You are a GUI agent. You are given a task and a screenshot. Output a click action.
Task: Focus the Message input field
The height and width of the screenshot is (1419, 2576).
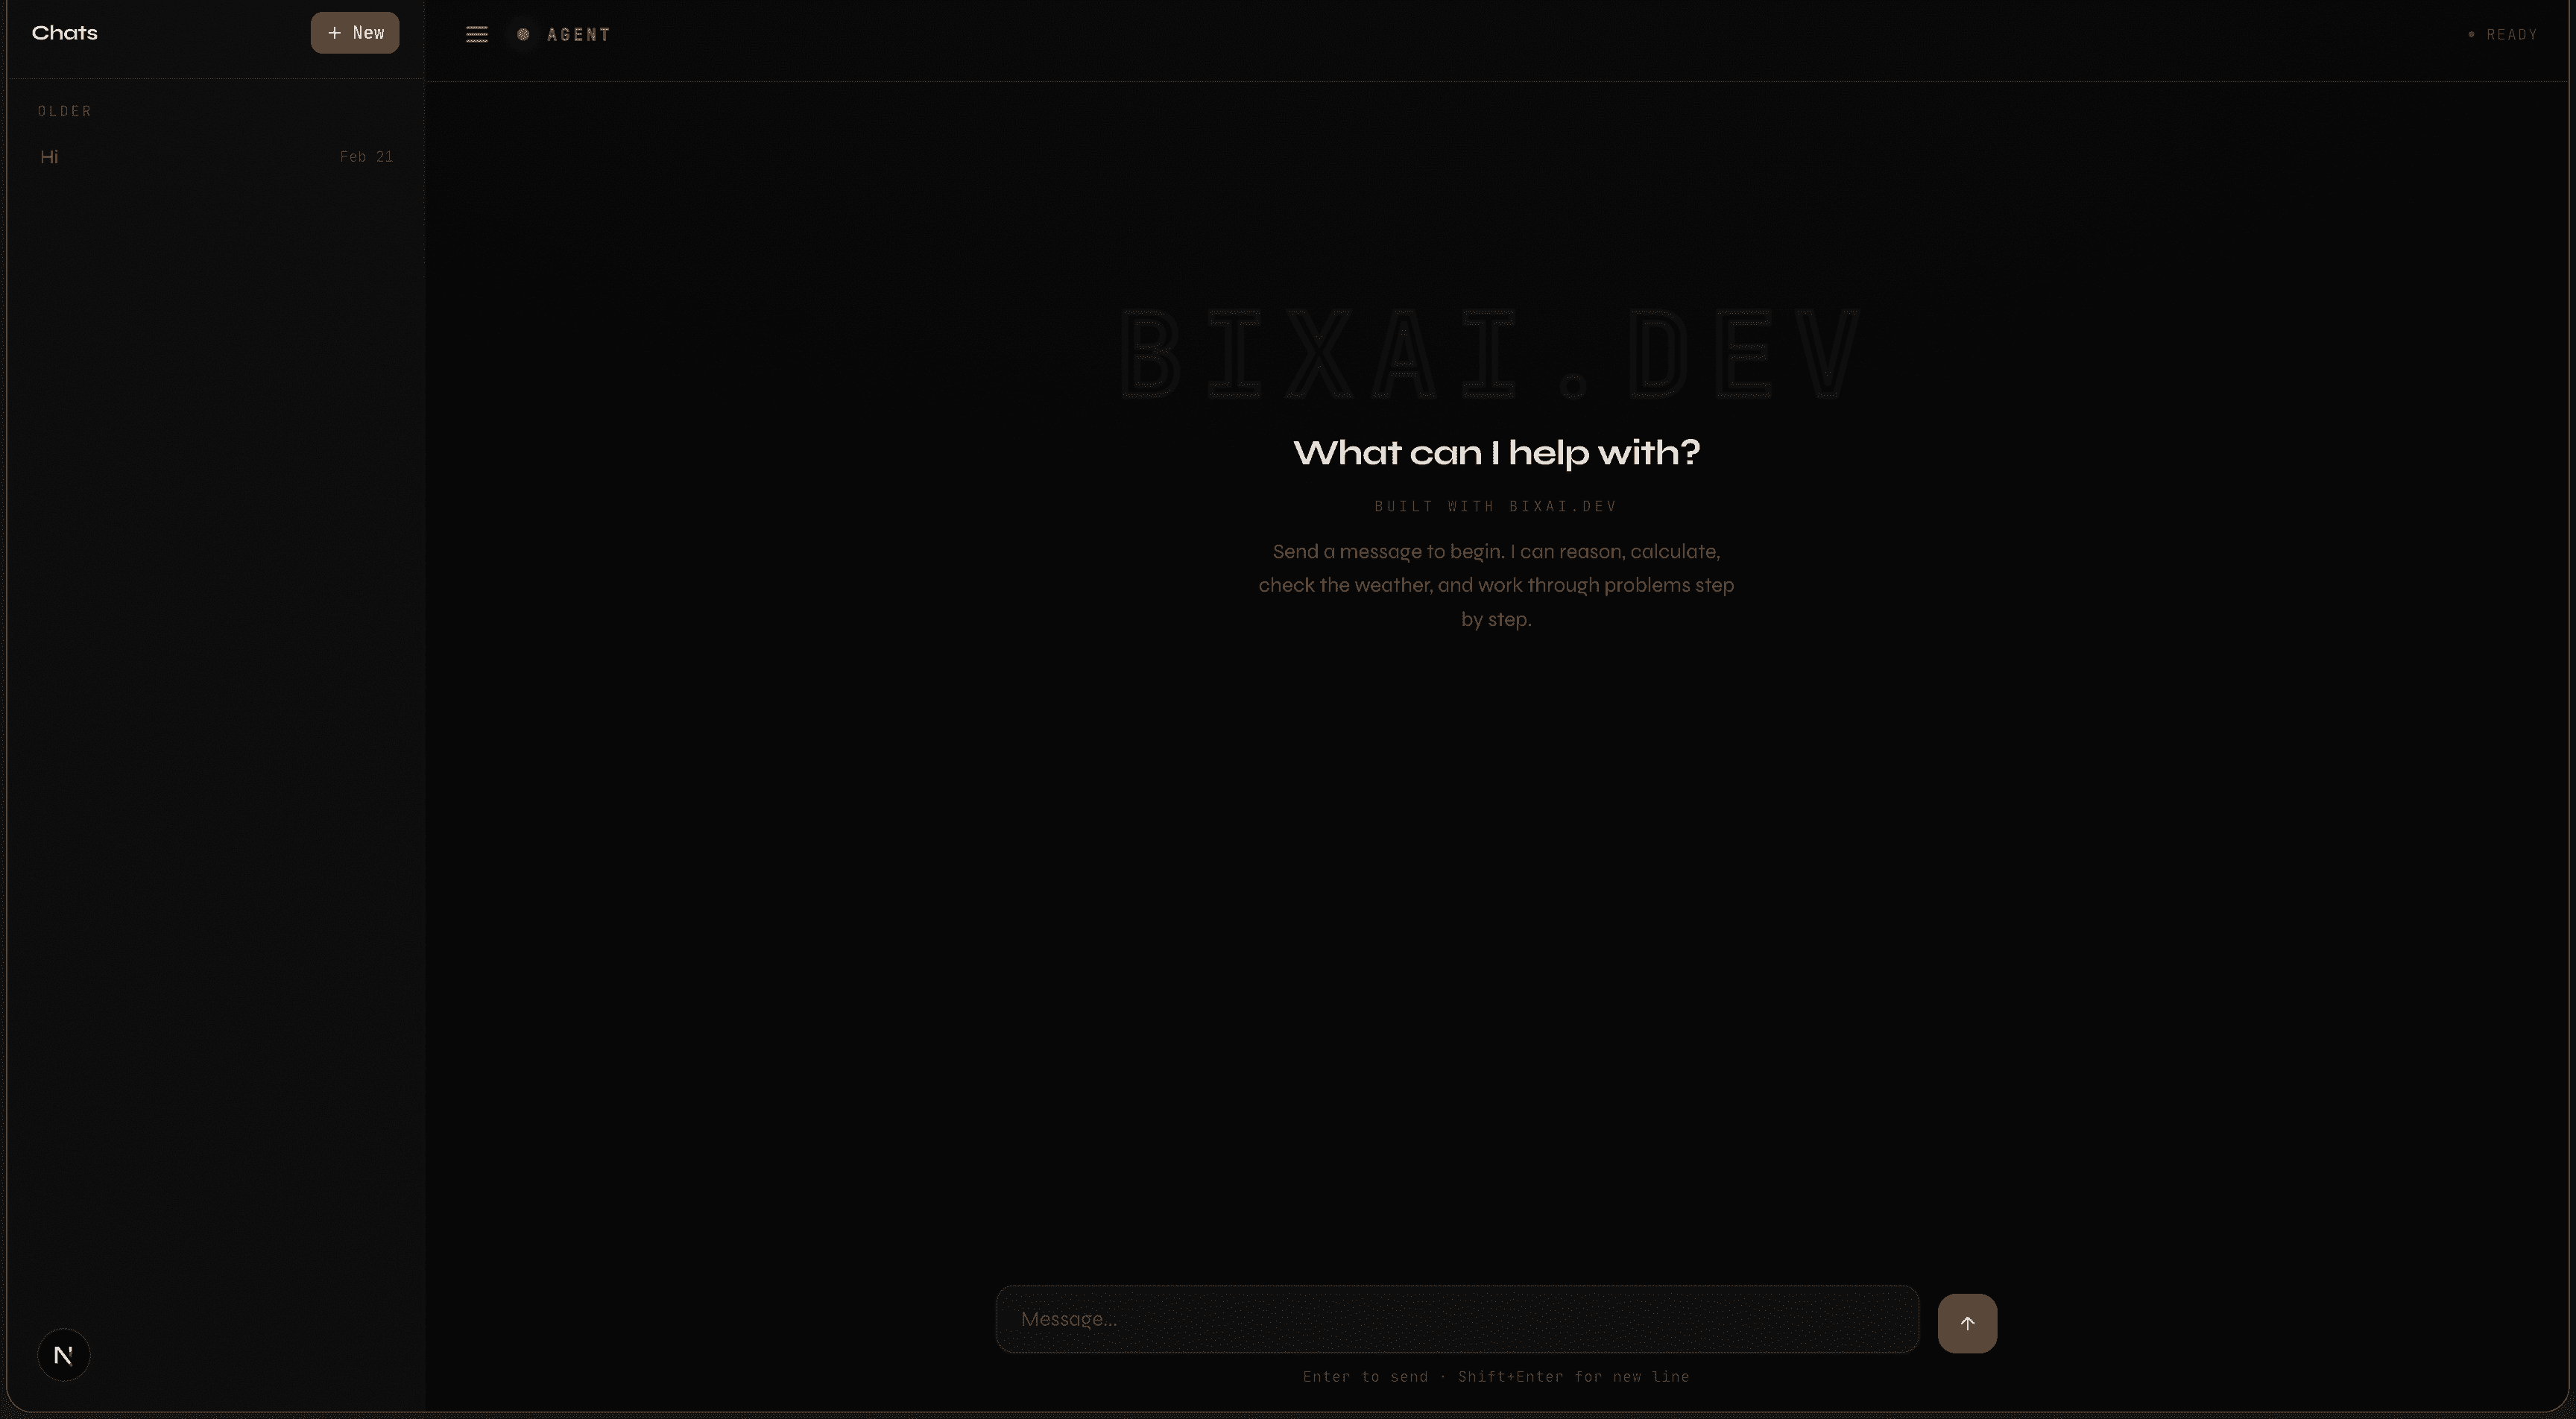click(x=1456, y=1319)
